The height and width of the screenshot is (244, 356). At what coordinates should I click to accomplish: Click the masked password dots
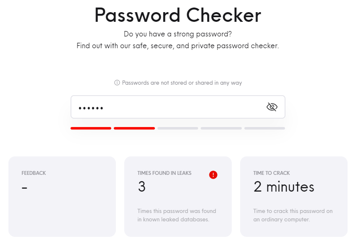91,108
